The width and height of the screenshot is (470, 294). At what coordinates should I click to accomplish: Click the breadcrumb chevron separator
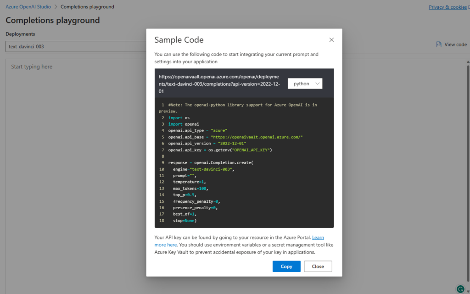pos(56,7)
